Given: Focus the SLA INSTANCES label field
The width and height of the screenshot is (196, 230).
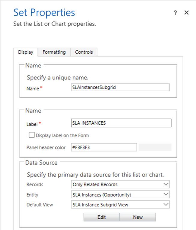Looking at the screenshot, I should [121, 123].
